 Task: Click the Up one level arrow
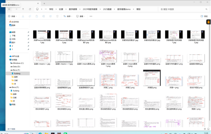[x=23, y=9]
